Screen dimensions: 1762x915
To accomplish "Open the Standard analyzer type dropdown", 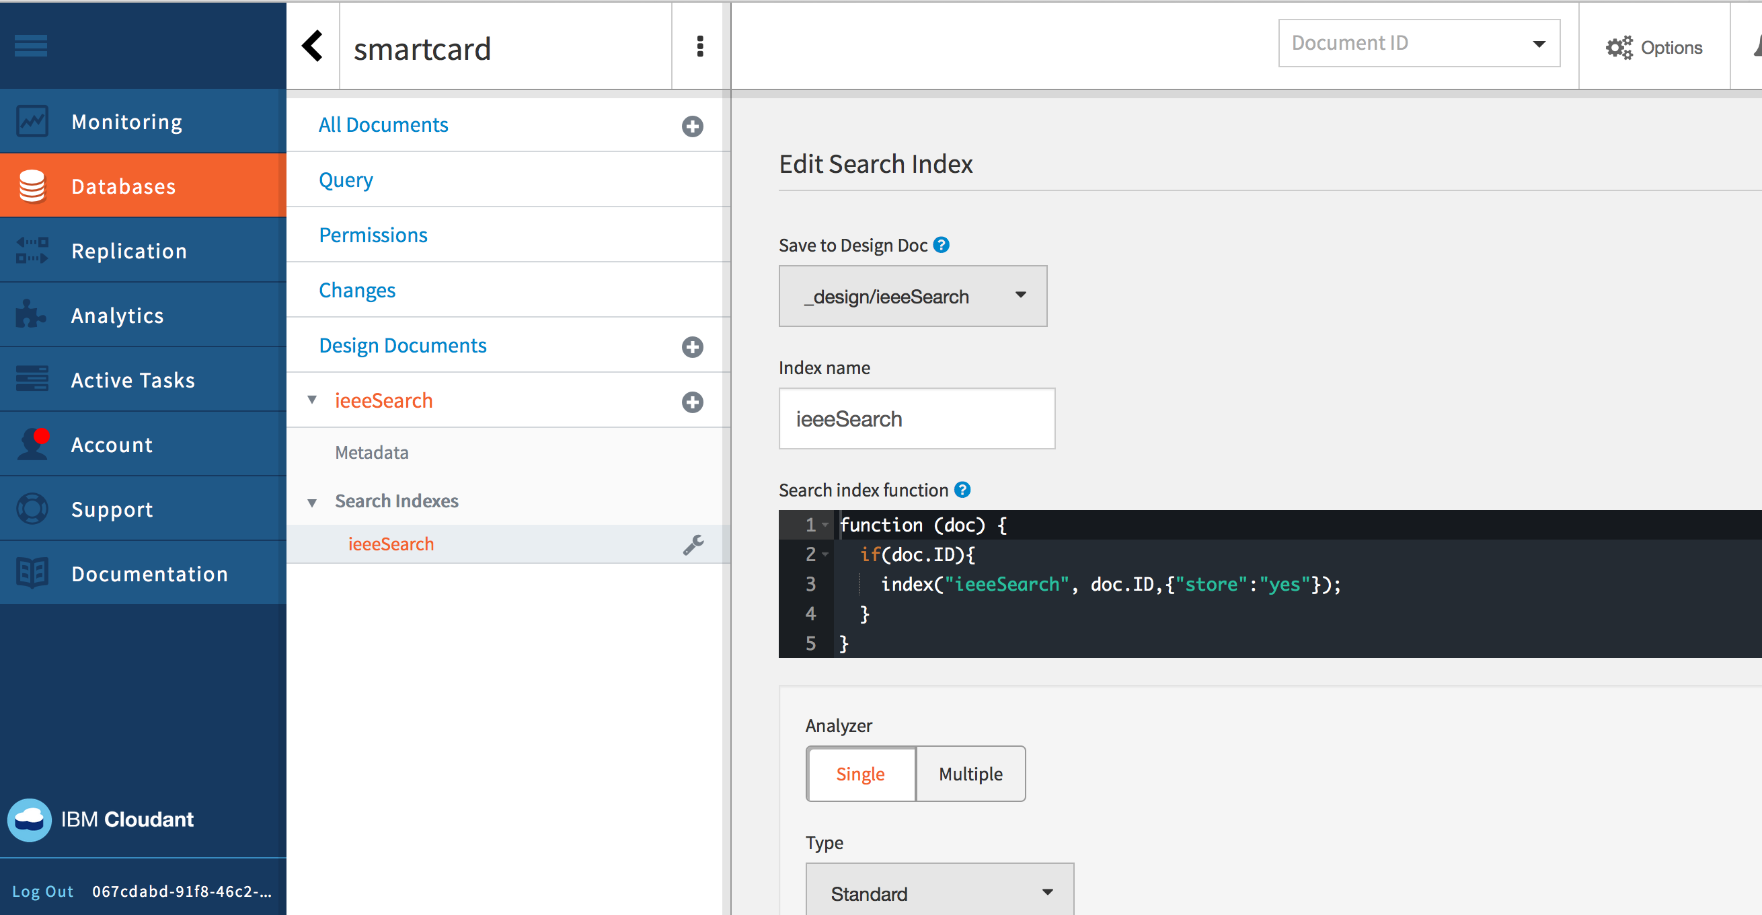I will coord(939,892).
